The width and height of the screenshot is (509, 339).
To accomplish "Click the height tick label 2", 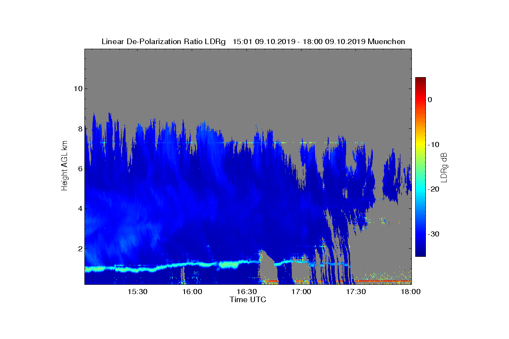I will [79, 248].
